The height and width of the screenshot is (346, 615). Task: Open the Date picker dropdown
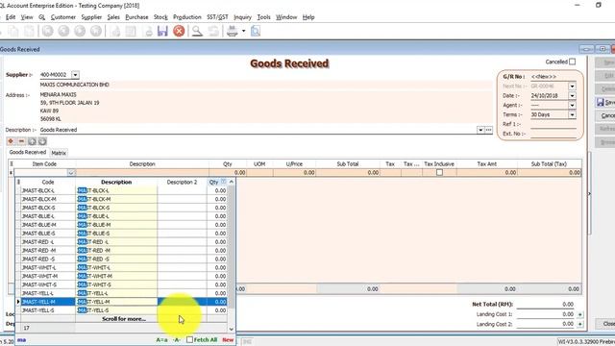click(573, 96)
